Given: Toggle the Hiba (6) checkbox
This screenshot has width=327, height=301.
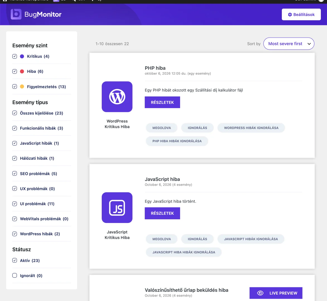Looking at the screenshot, I should [x=14, y=71].
